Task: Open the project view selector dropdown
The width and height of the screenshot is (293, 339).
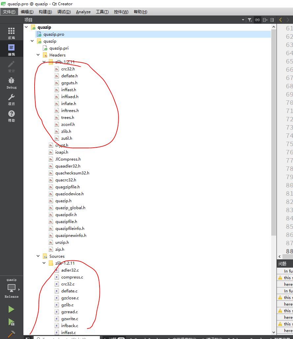Action: (243, 20)
